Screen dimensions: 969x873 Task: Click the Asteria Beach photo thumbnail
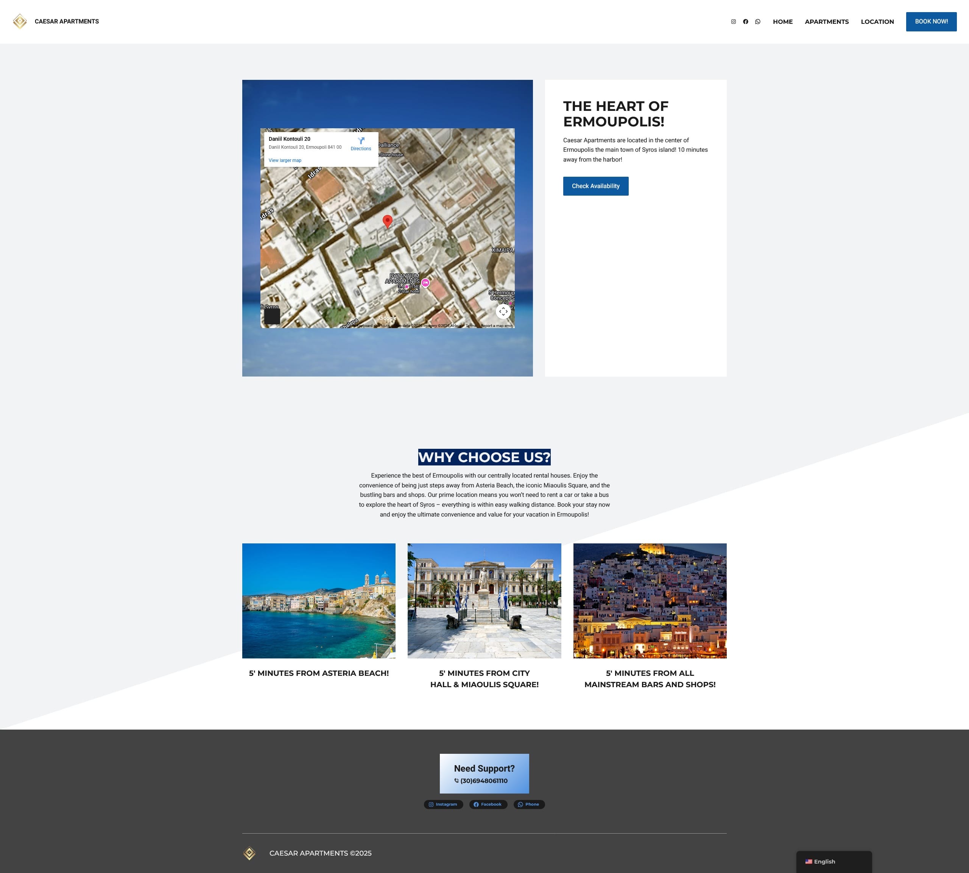(x=319, y=601)
